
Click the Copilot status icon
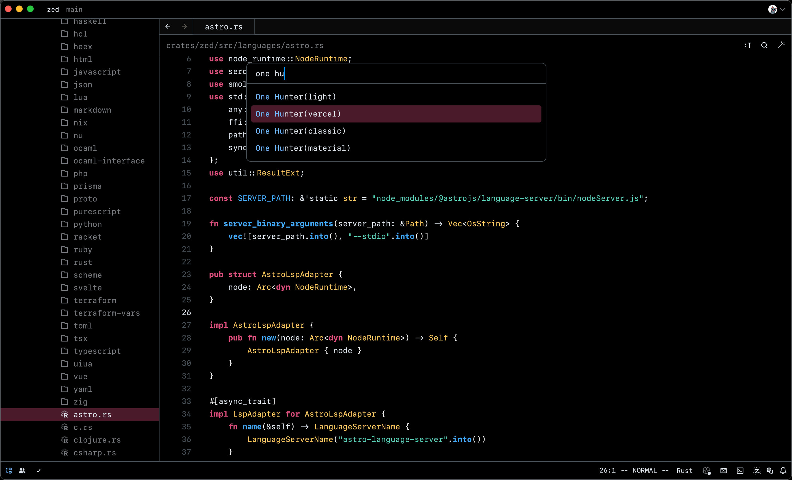point(706,470)
